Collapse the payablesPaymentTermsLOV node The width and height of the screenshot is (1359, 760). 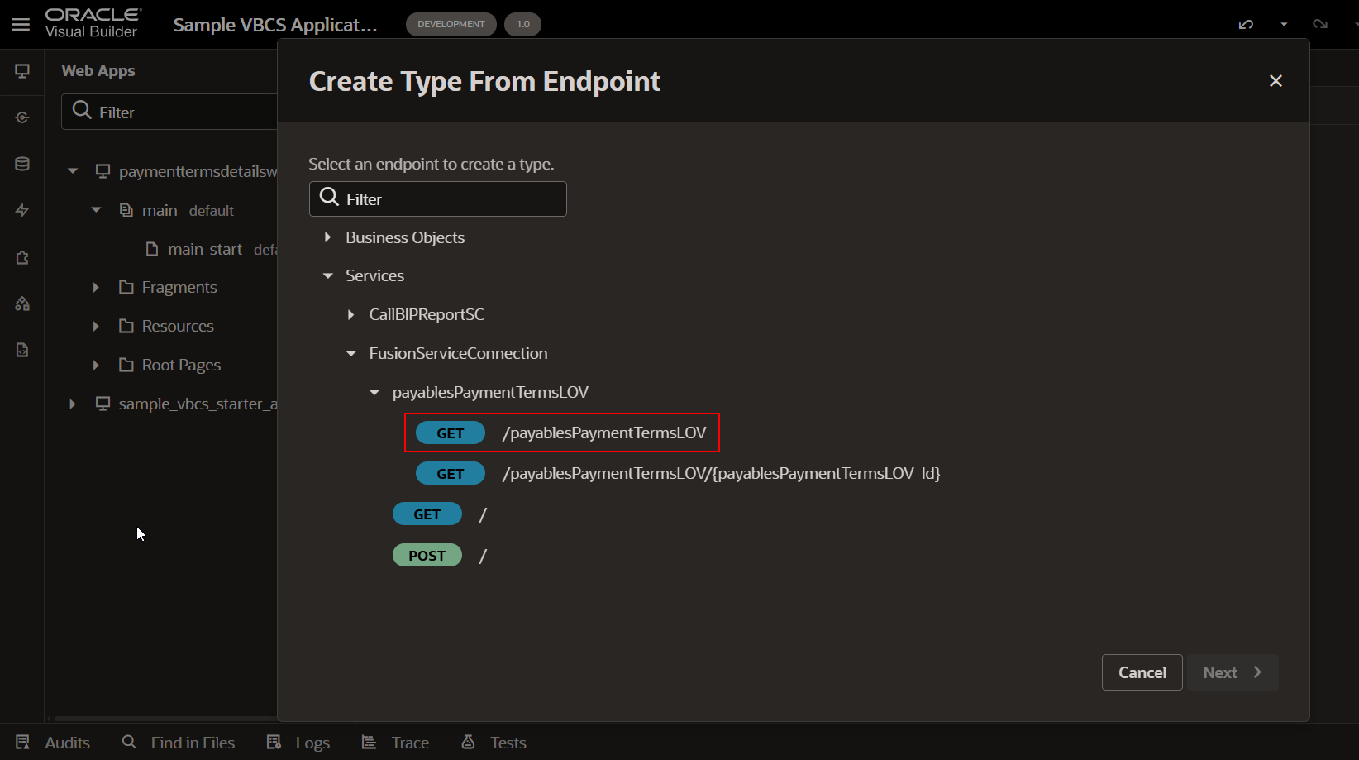click(x=374, y=392)
